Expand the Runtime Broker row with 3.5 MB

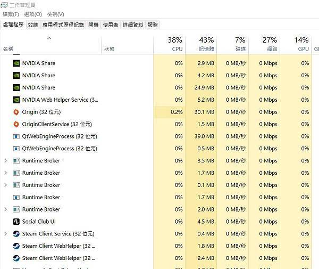pyautogui.click(x=6, y=161)
